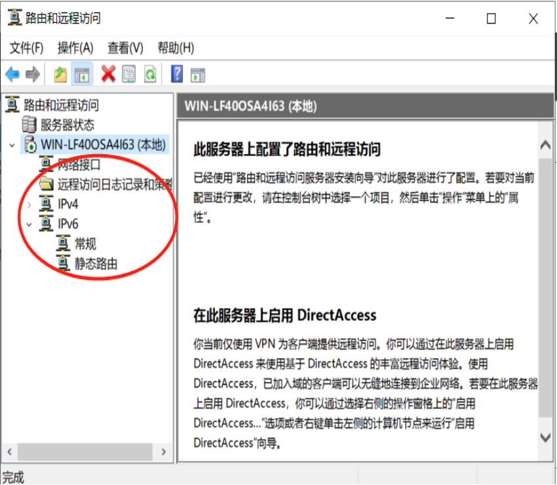Select 静态路由 under IPv6
Screen dimensions: 557x485
(96, 263)
